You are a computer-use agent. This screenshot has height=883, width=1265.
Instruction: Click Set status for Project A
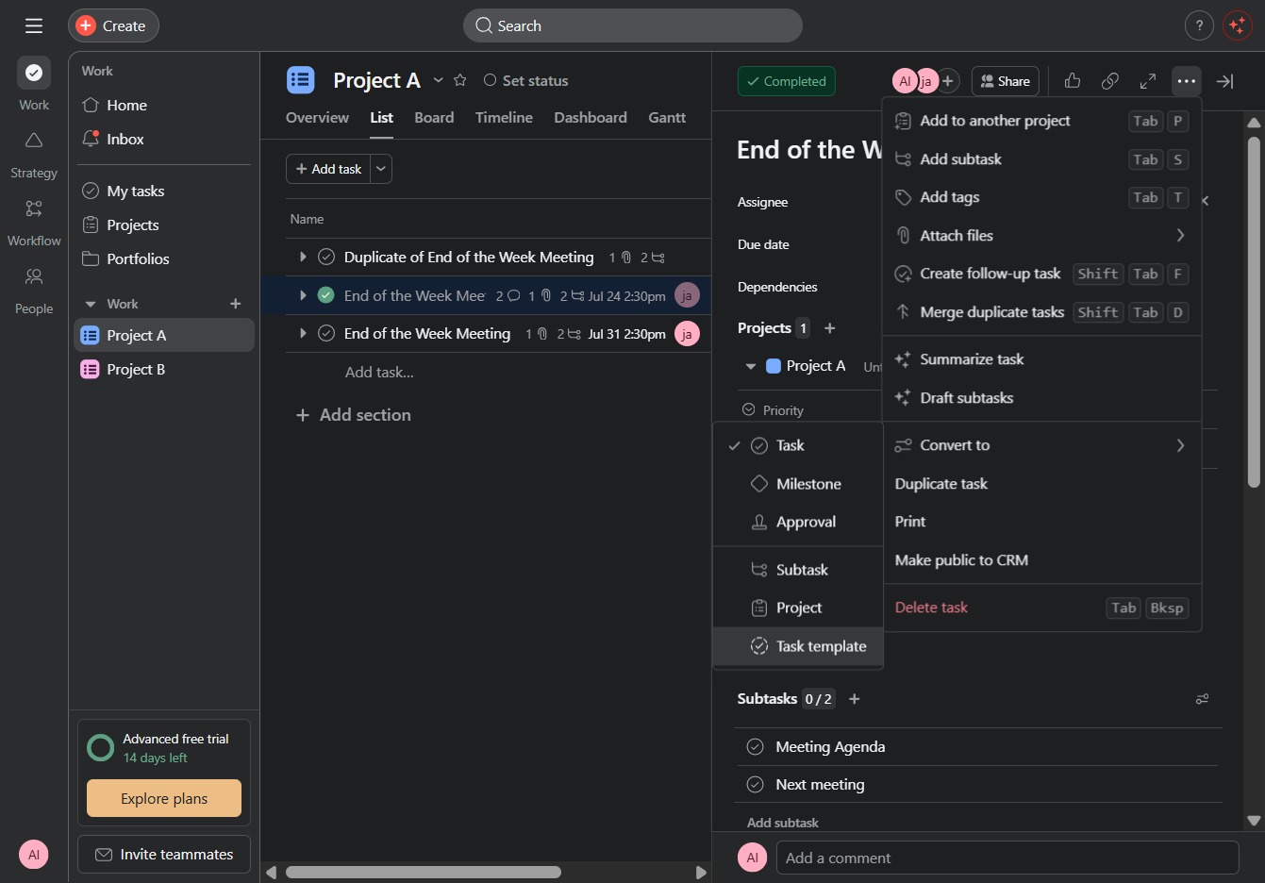(525, 80)
